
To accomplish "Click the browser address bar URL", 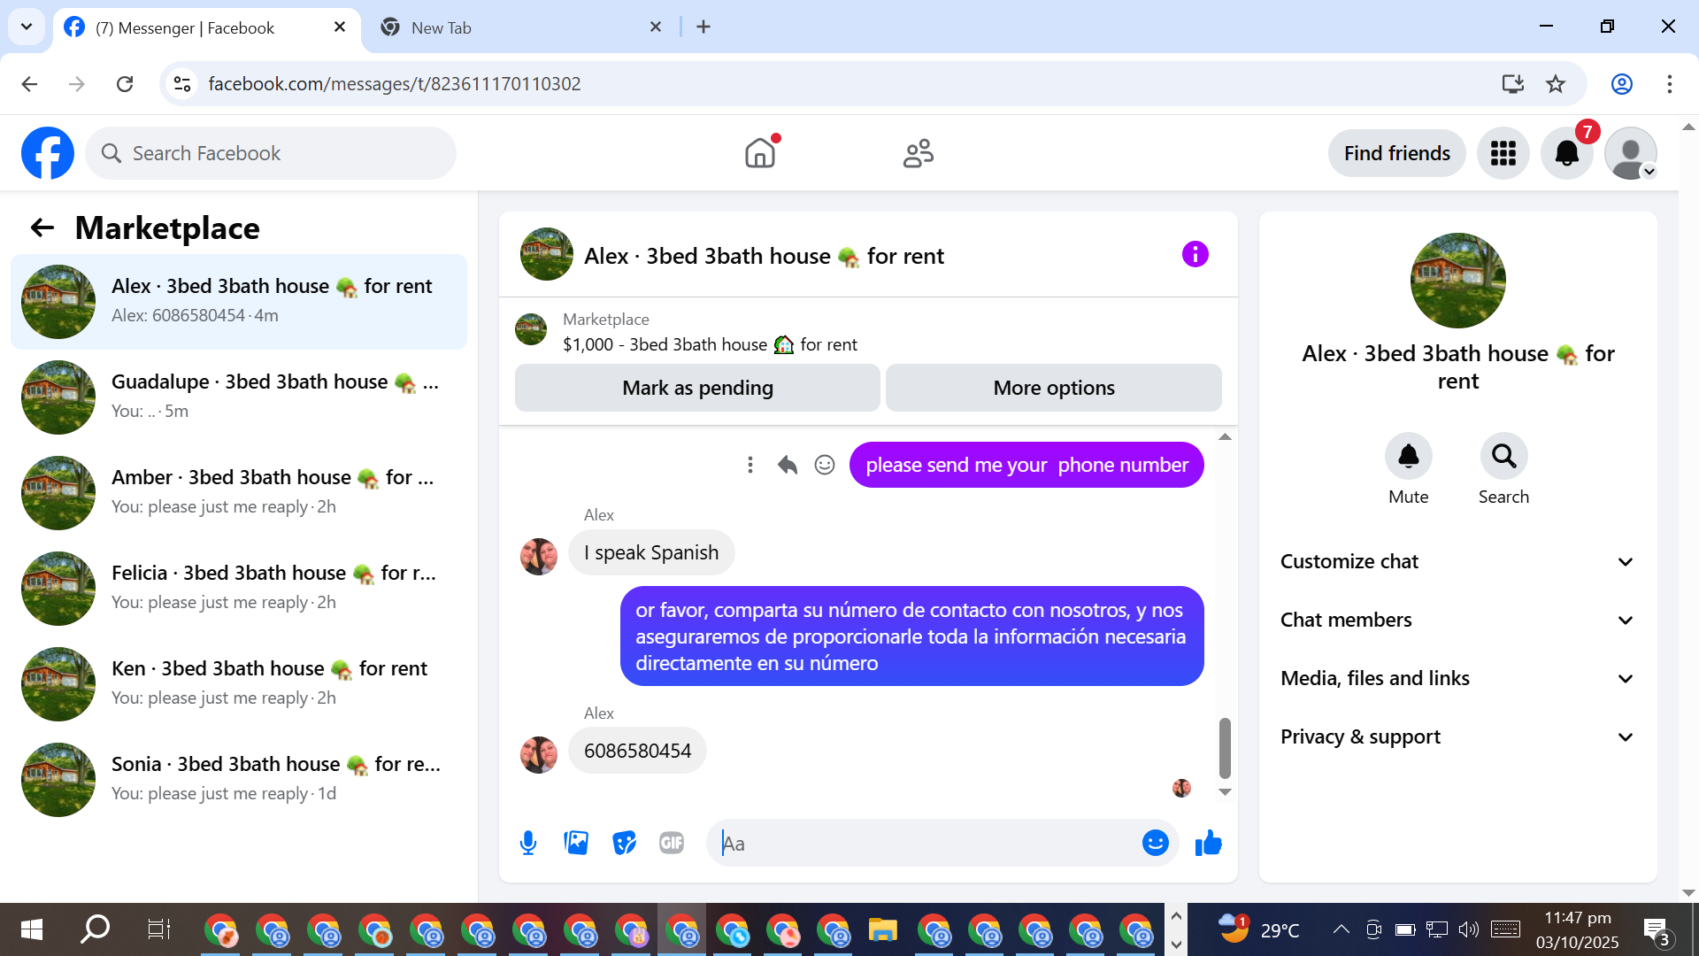I will (x=395, y=84).
